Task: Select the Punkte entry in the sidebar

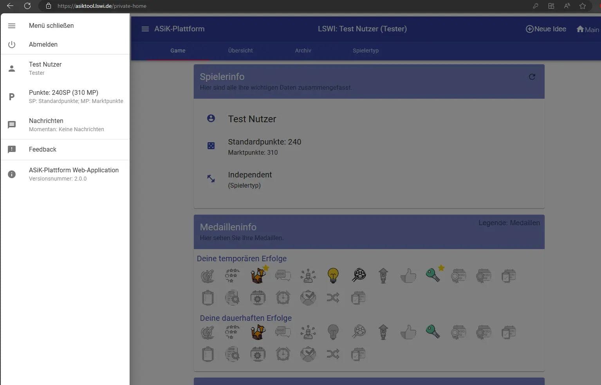Action: point(63,96)
